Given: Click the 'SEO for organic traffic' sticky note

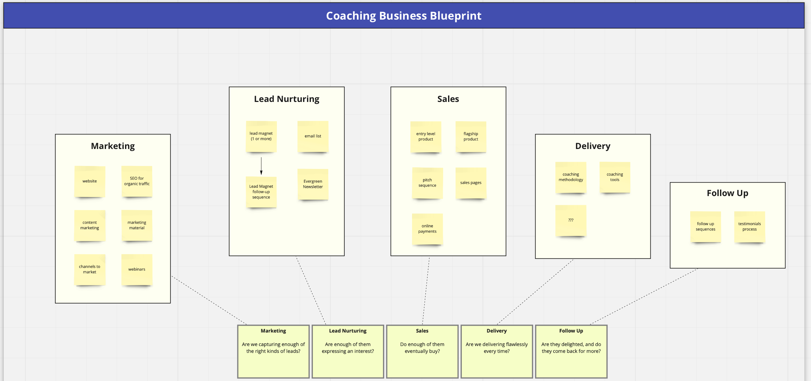Looking at the screenshot, I should (x=137, y=181).
